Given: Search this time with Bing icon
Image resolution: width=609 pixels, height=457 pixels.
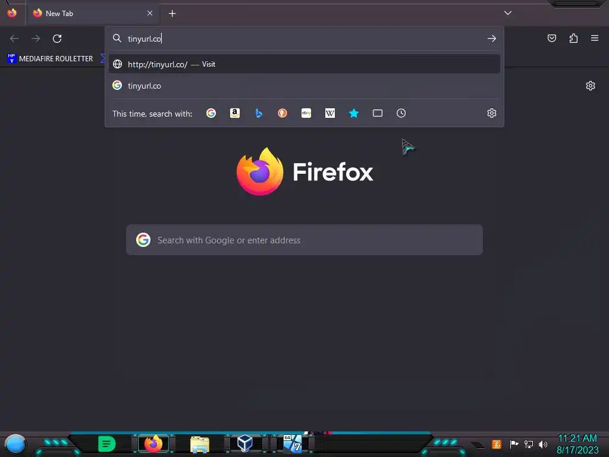Looking at the screenshot, I should tap(259, 113).
